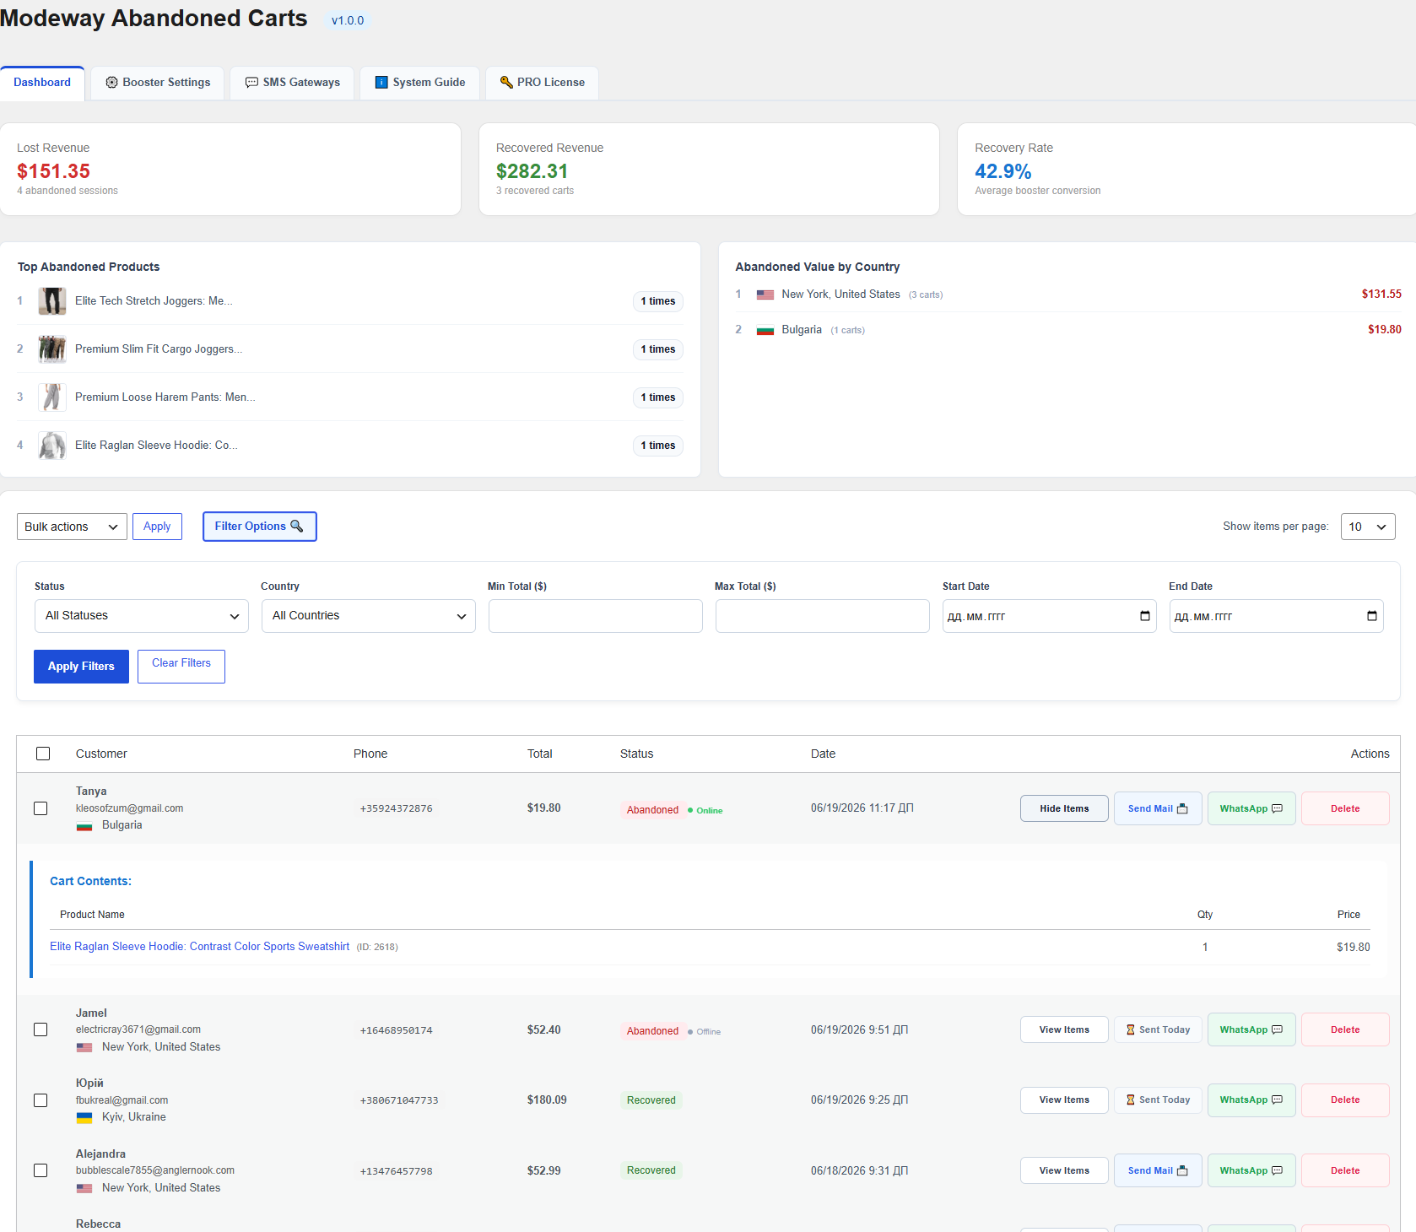Delete Юрій's recovered cart

(x=1345, y=1100)
